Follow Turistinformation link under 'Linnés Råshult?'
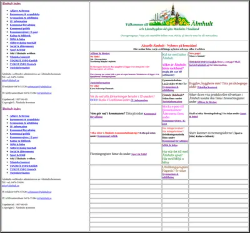This screenshot has height=233, width=250. pos(172,102)
